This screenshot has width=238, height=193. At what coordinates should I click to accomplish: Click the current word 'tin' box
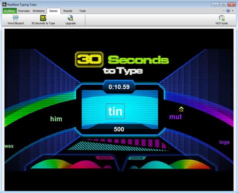pyautogui.click(x=115, y=111)
